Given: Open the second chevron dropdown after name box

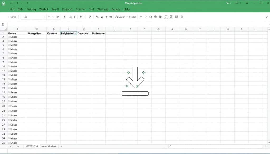Looking at the screenshot, I should pyautogui.click(x=49, y=17).
